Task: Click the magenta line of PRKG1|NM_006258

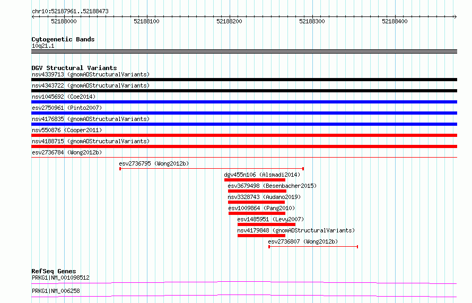Action: [244, 296]
